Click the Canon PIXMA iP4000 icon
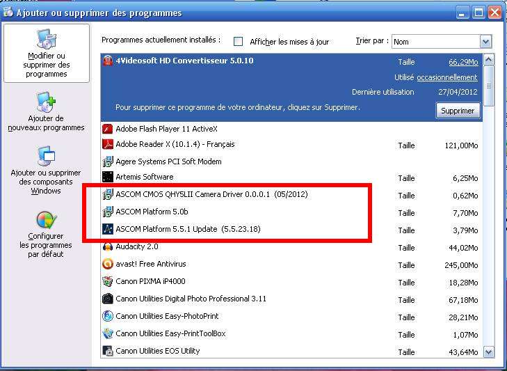 point(108,281)
